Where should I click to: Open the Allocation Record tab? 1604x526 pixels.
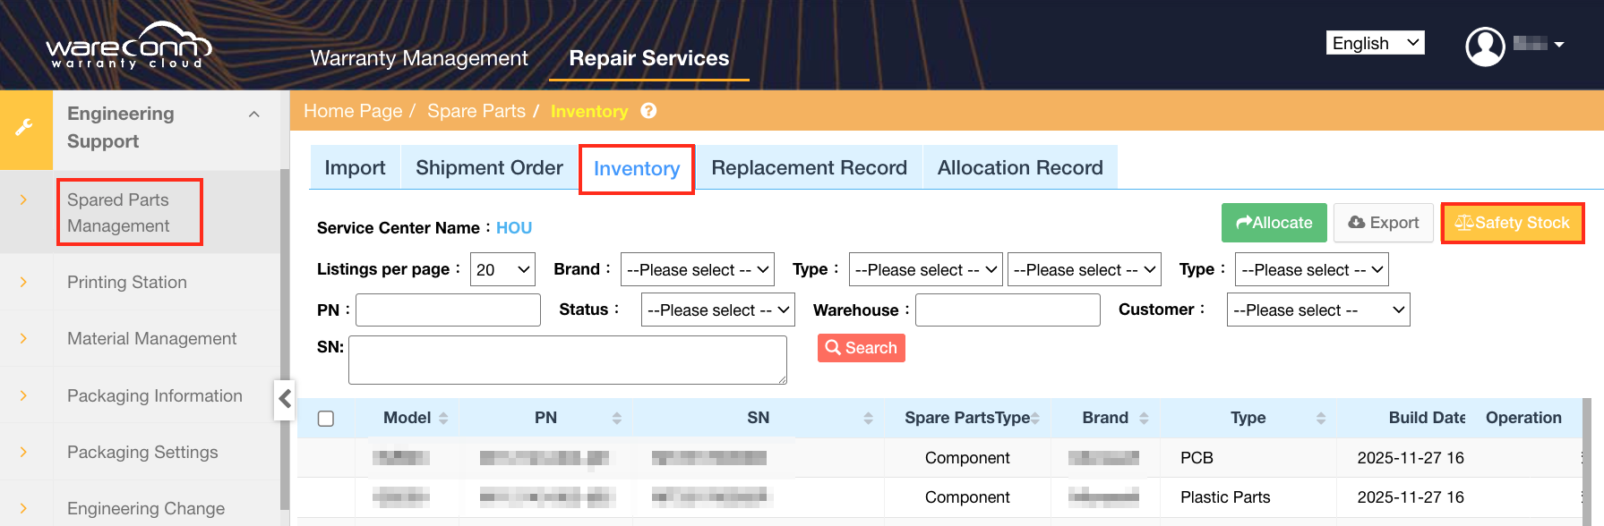click(x=1019, y=168)
